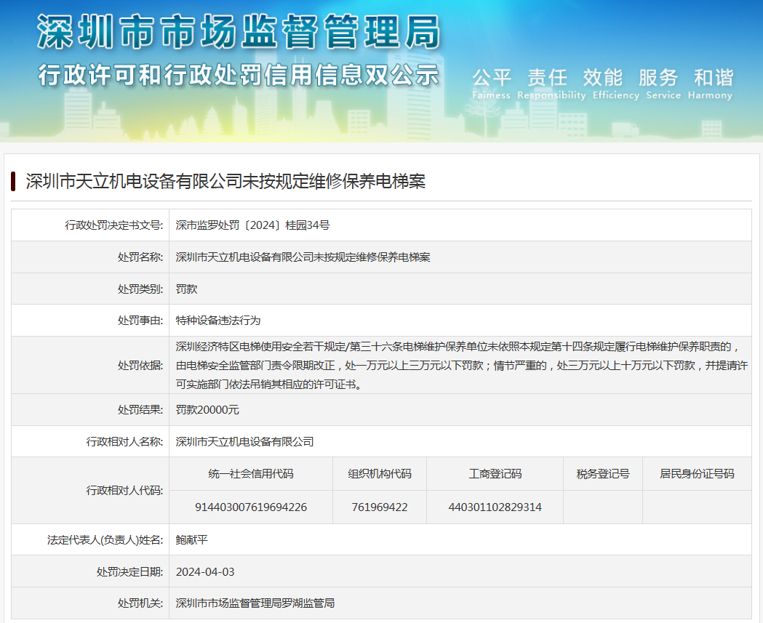Click the penalty type value 罚款
This screenshot has height=623, width=763.
(186, 289)
